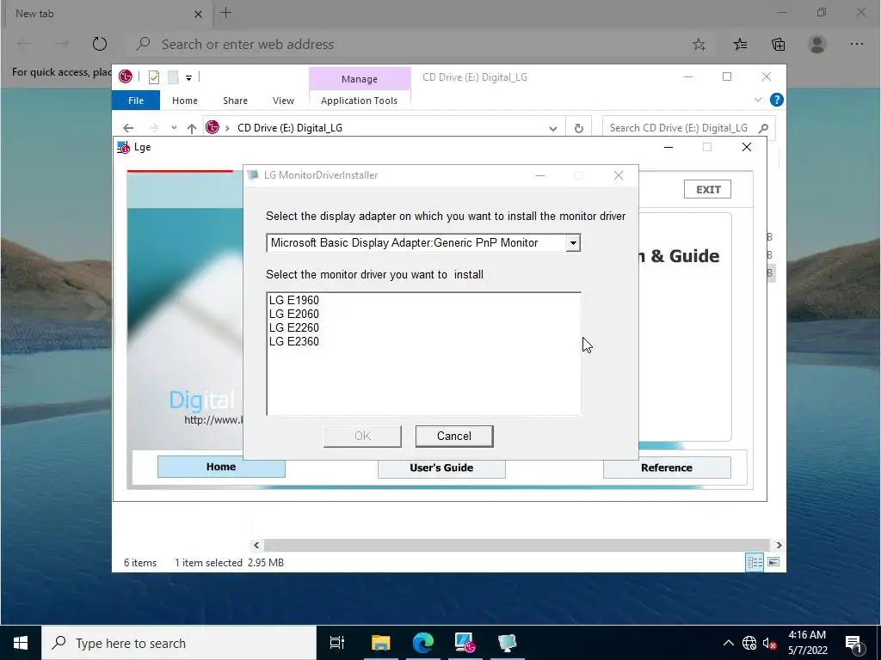Go up one folder level
Screen dimensions: 881x660
click(192, 129)
